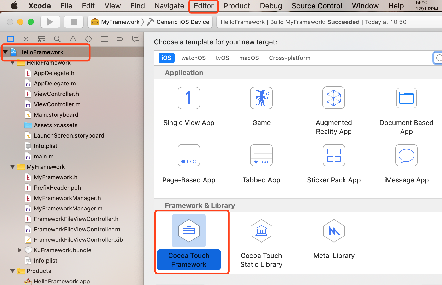Switch to the Cross-platform tab

click(290, 58)
